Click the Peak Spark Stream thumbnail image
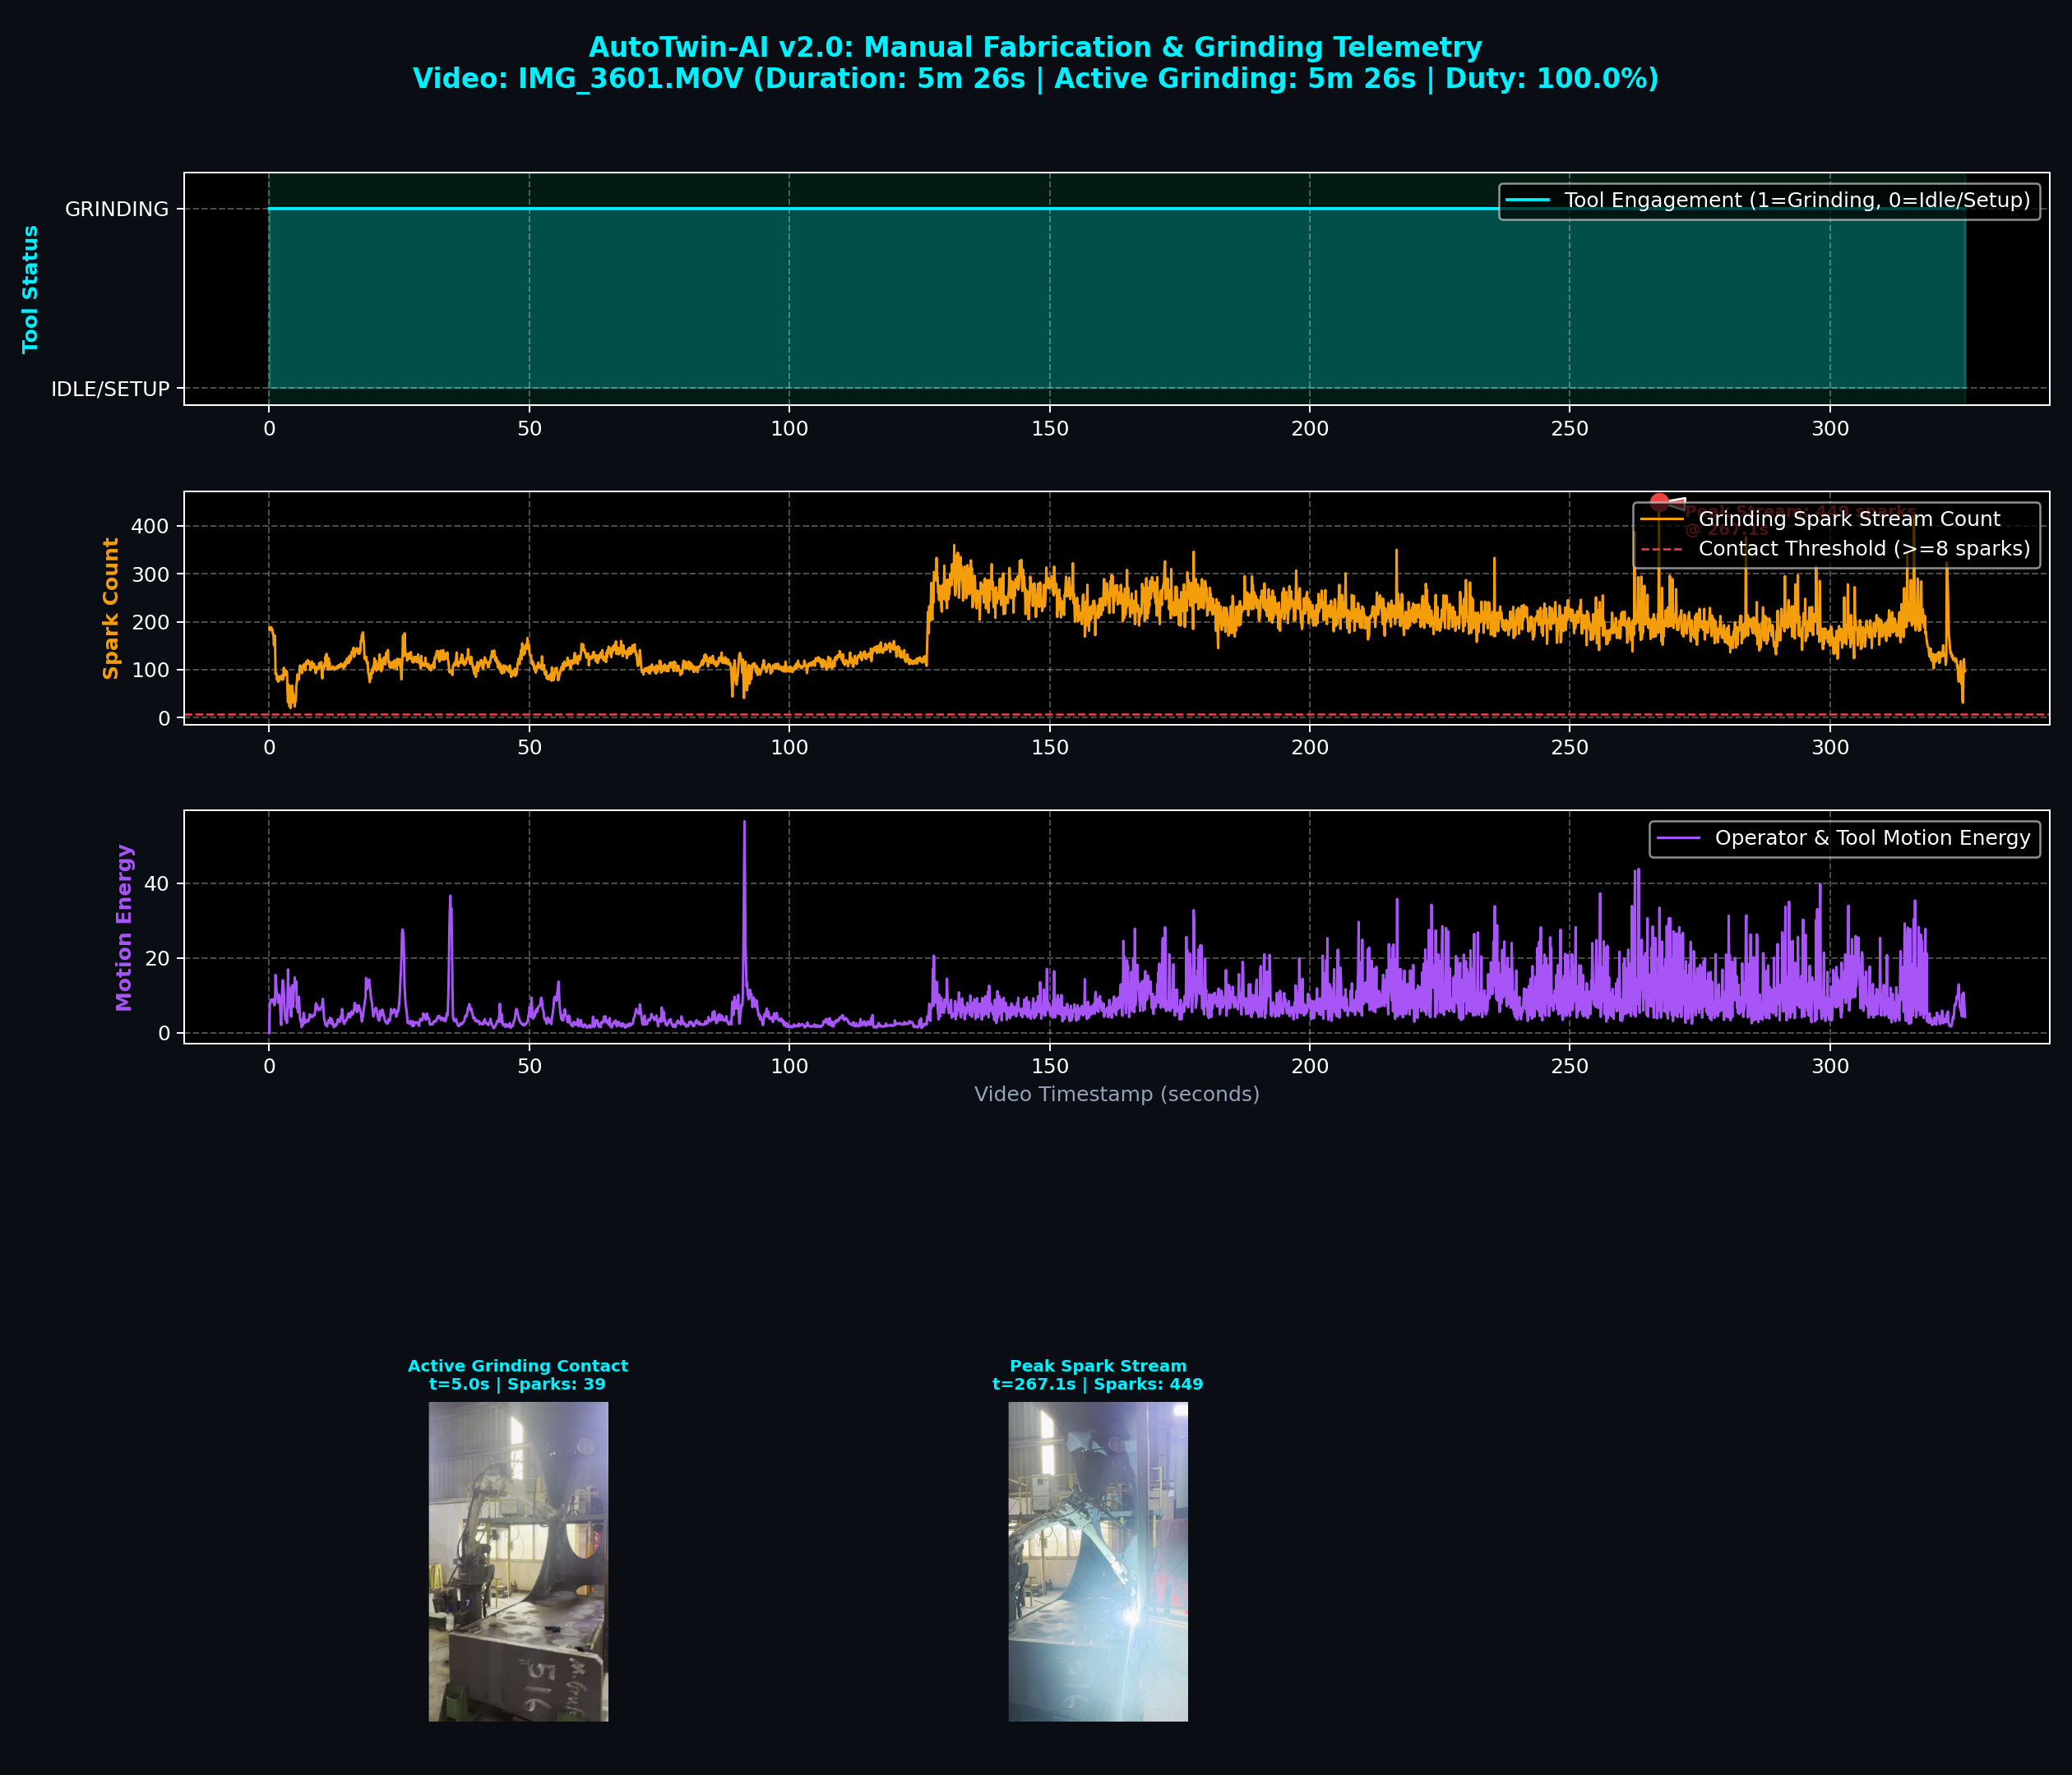2072x1775 pixels. click(x=1098, y=1561)
